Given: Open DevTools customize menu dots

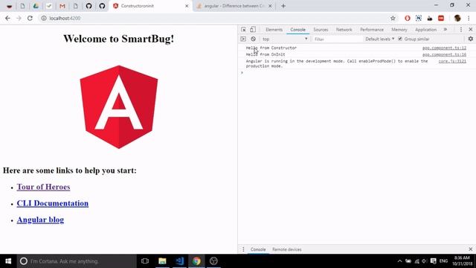Looking at the screenshot, I should [x=461, y=30].
